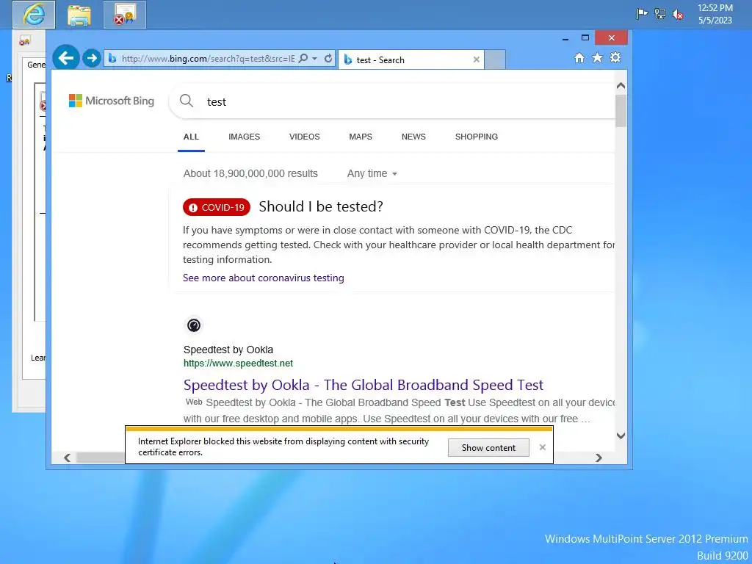Expand the 'Any time' filter dropdown
The width and height of the screenshot is (752, 564).
tap(372, 173)
